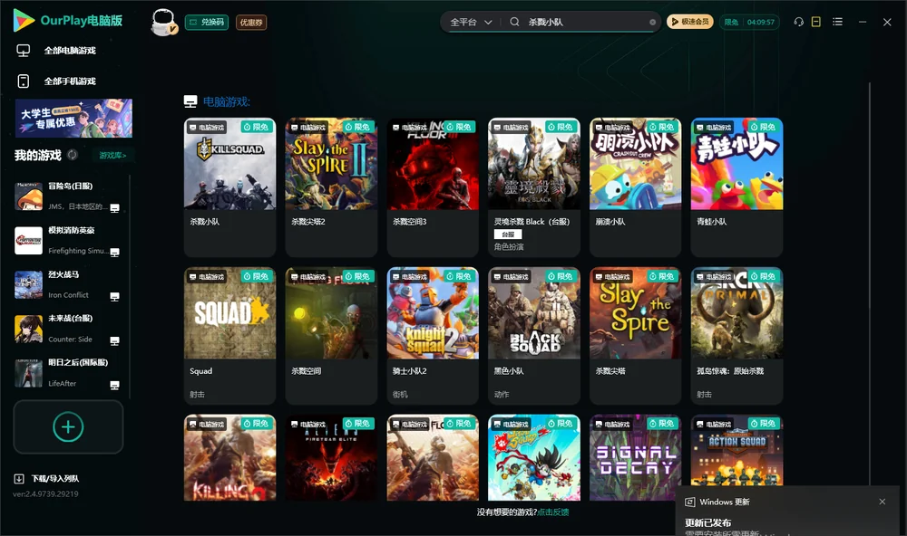Click the 优惠券 coupon button

[x=251, y=23]
